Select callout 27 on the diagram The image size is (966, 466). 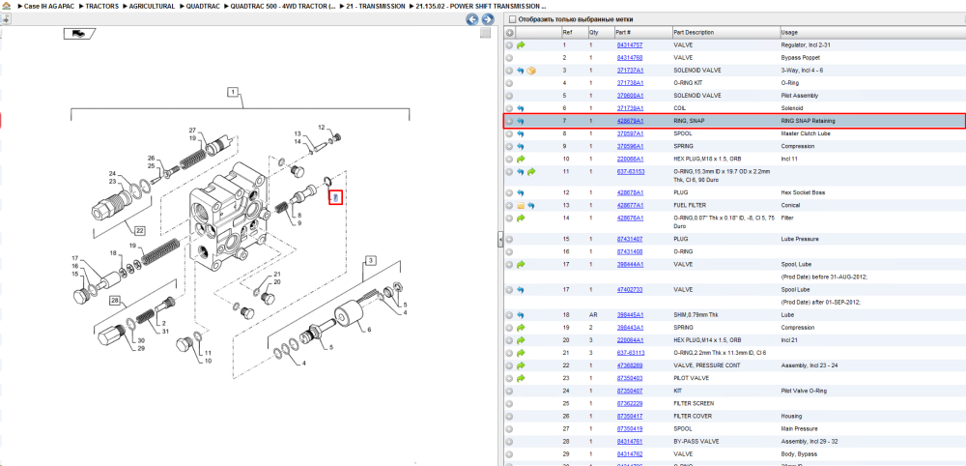(x=192, y=131)
